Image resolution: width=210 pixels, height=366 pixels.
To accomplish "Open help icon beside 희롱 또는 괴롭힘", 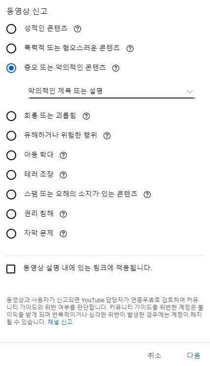I will [x=86, y=116].
